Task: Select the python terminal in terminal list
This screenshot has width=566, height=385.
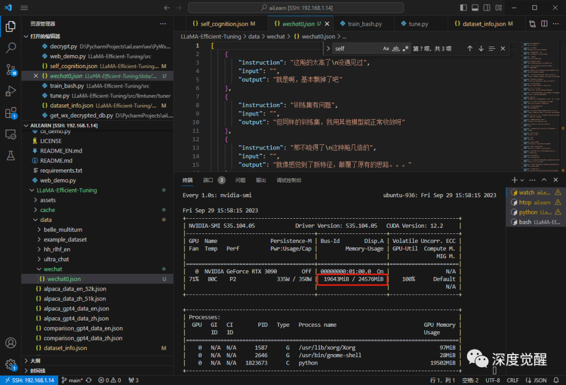Action: tap(536, 212)
